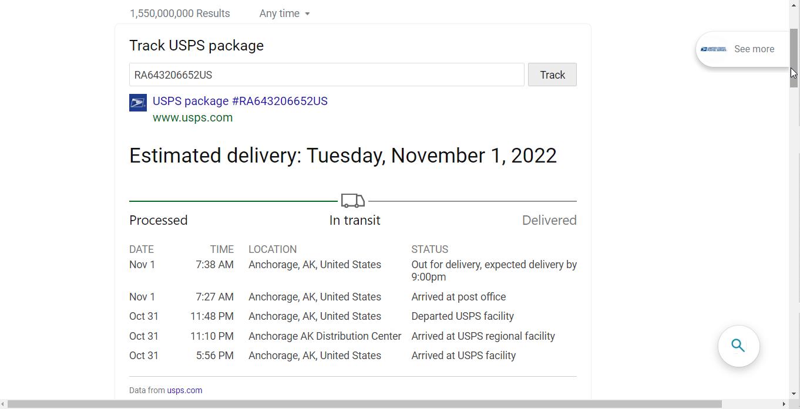Select the In transit stage label
Screen dimensions: 800x409
[x=354, y=220]
